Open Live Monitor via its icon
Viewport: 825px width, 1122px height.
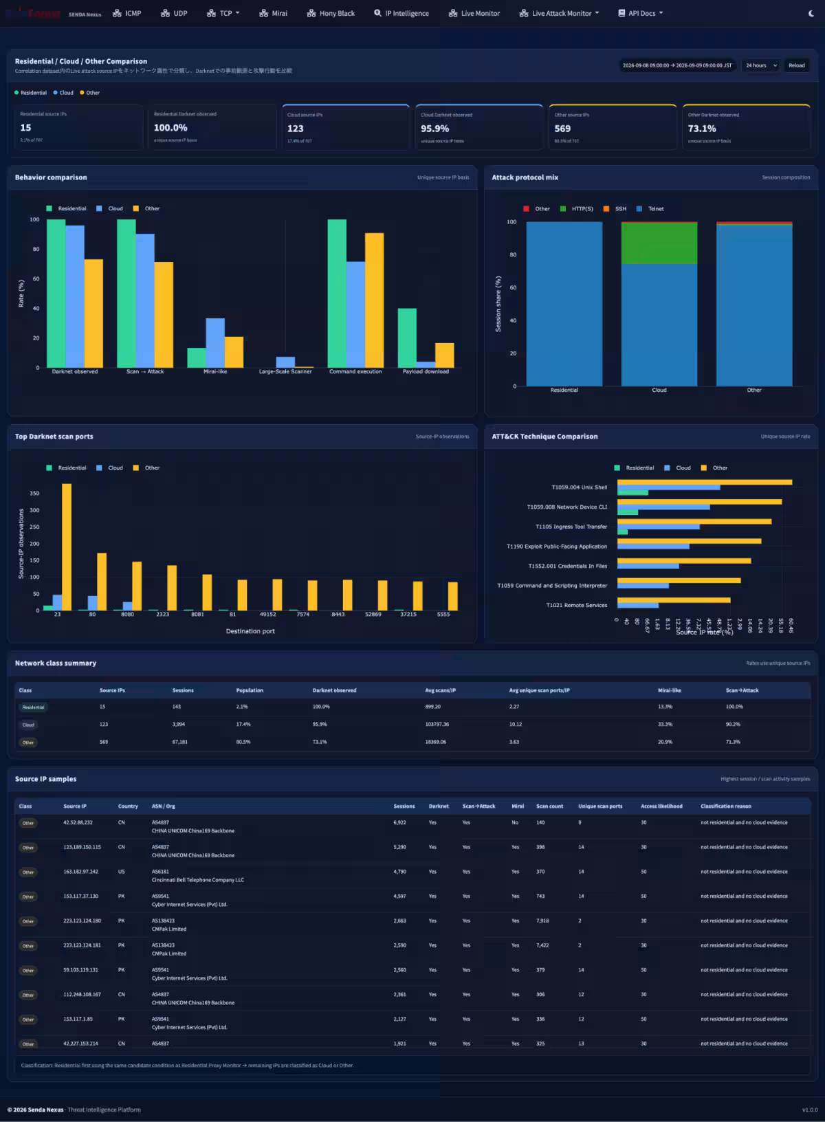click(452, 13)
